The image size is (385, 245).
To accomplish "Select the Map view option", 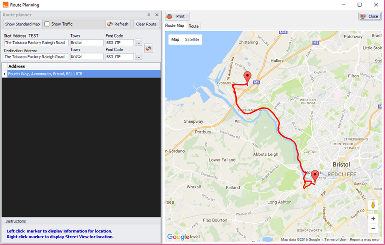I will (x=175, y=39).
